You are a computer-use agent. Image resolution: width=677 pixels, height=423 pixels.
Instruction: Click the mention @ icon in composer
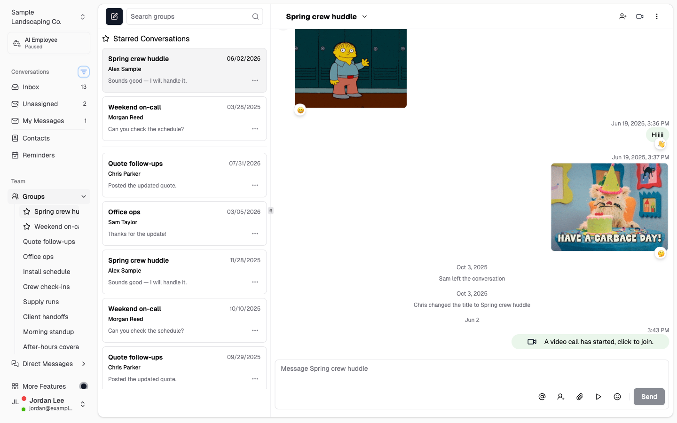(x=542, y=397)
